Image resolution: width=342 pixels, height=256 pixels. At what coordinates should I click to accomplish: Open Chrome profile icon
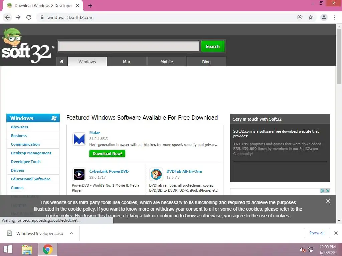324,17
